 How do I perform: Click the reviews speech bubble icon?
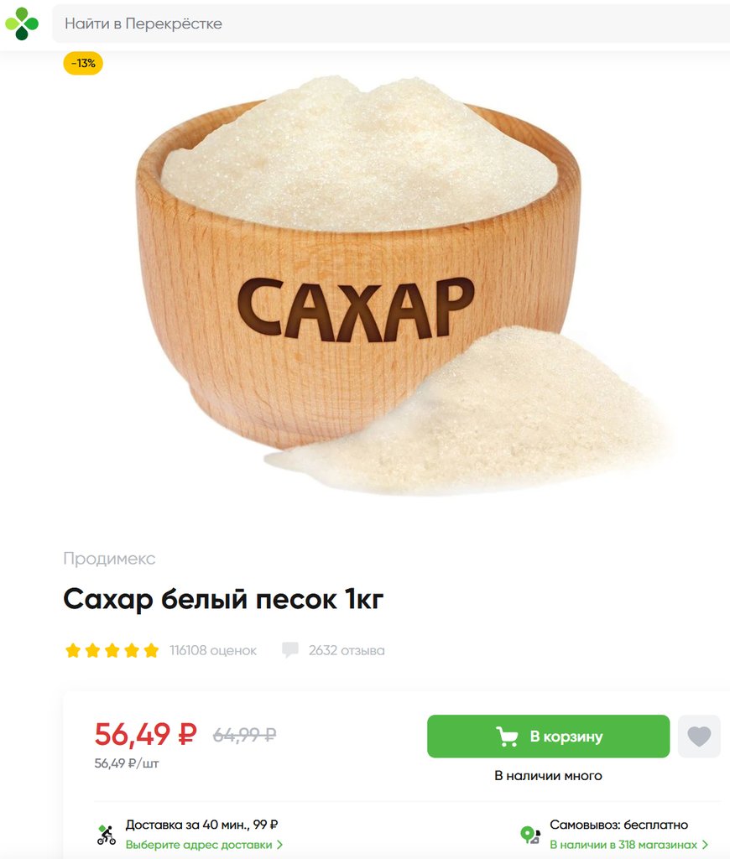(290, 650)
